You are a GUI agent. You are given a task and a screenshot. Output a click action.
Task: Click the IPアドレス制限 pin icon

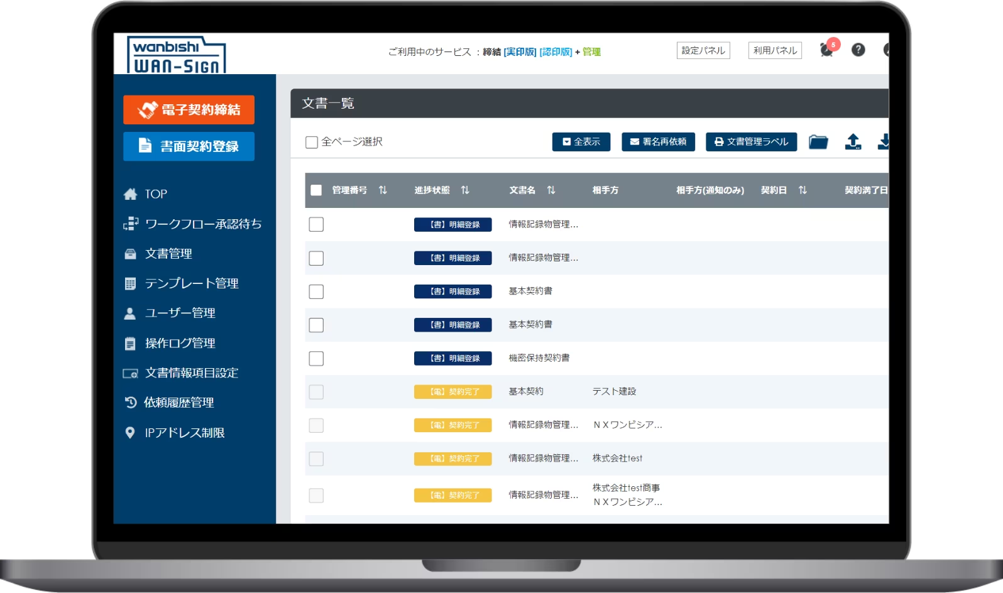(130, 432)
